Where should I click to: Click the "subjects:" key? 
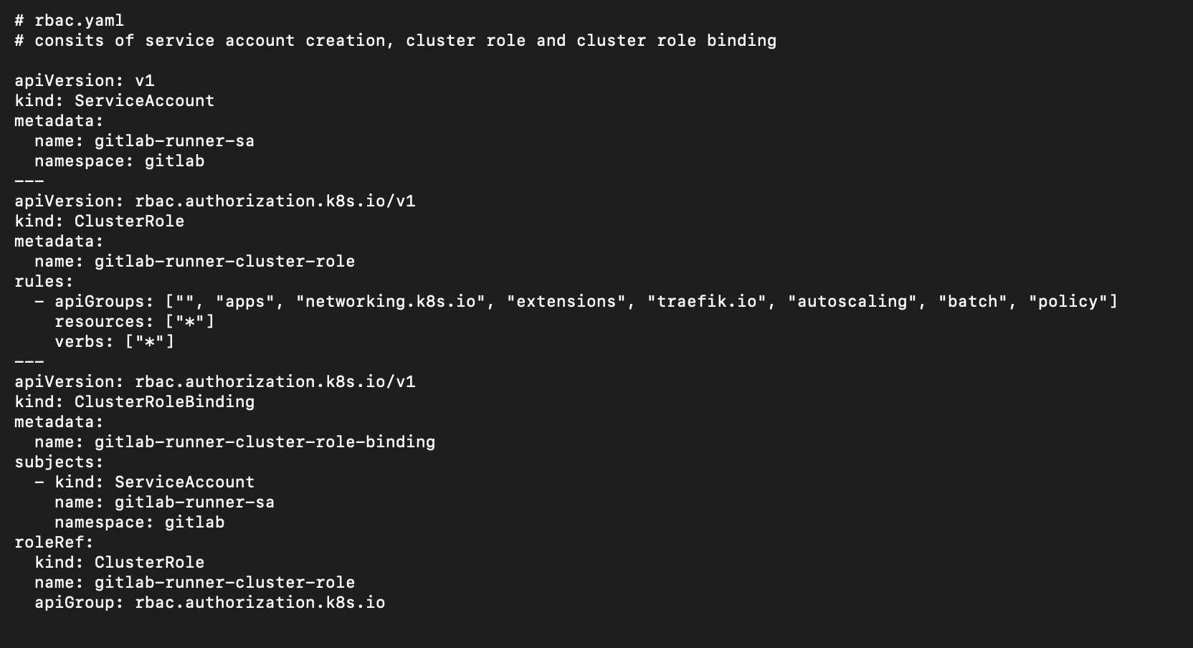(59, 462)
